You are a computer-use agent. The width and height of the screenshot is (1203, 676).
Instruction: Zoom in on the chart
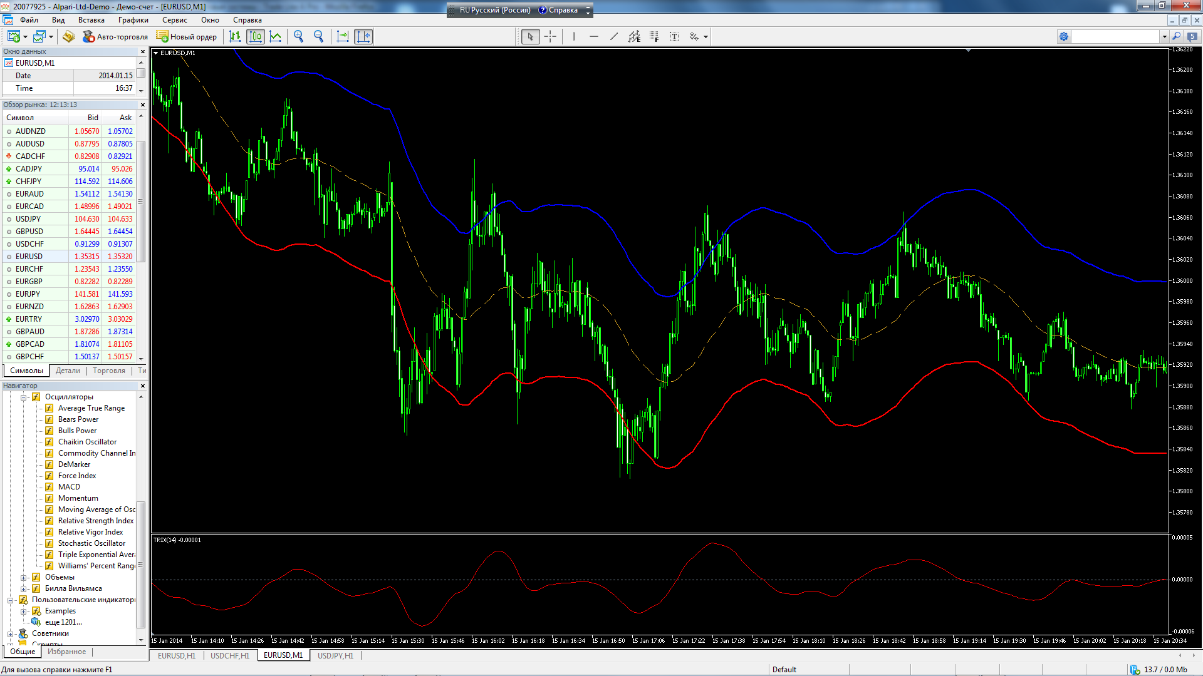299,36
